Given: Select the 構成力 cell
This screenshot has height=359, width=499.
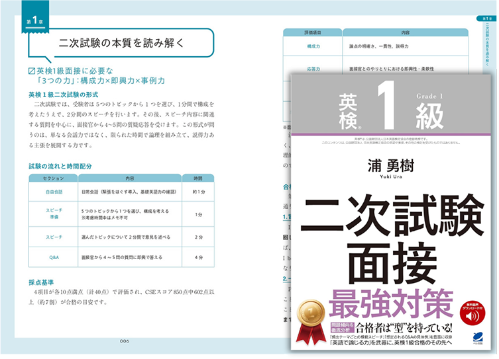Looking at the screenshot, I should (x=313, y=46).
